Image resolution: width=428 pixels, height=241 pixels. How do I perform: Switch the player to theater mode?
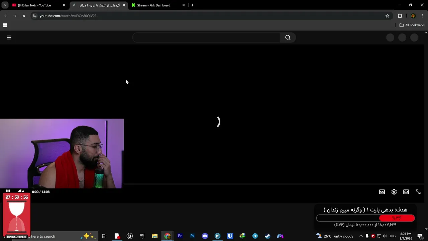point(406,192)
